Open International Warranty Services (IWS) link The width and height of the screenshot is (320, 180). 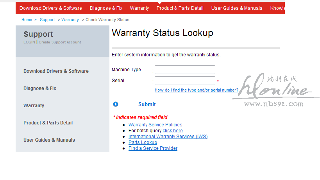click(168, 137)
